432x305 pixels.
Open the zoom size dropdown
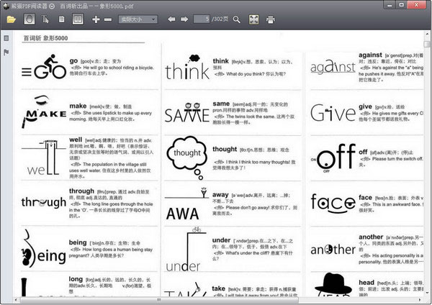click(x=138, y=19)
